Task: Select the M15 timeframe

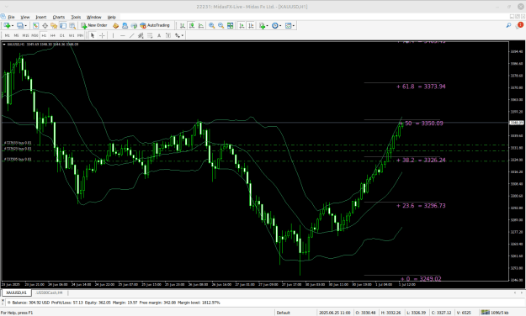Action: click(x=25, y=35)
